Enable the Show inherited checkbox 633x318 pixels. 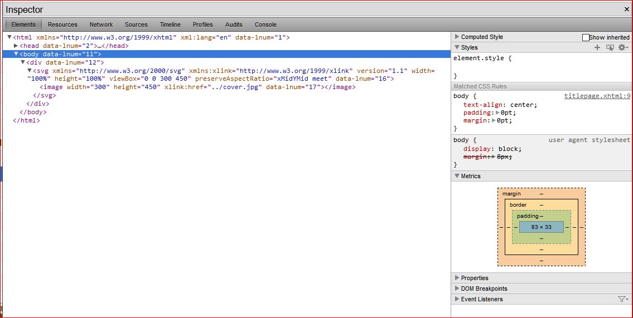586,37
